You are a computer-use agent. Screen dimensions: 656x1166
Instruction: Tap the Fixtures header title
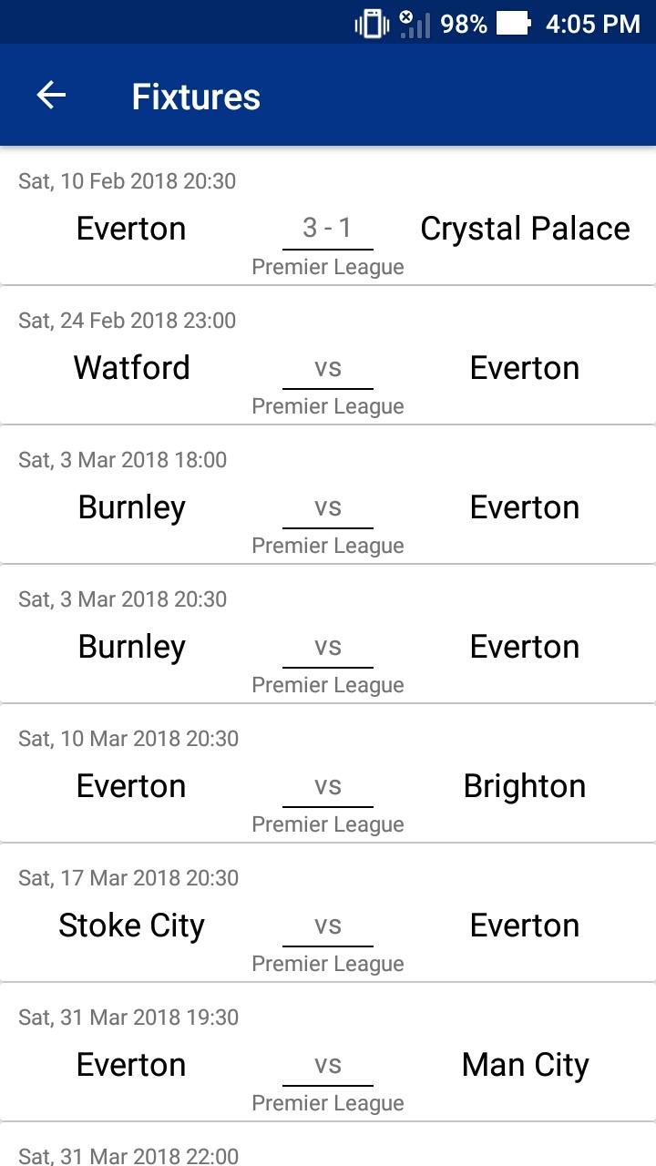(x=196, y=97)
